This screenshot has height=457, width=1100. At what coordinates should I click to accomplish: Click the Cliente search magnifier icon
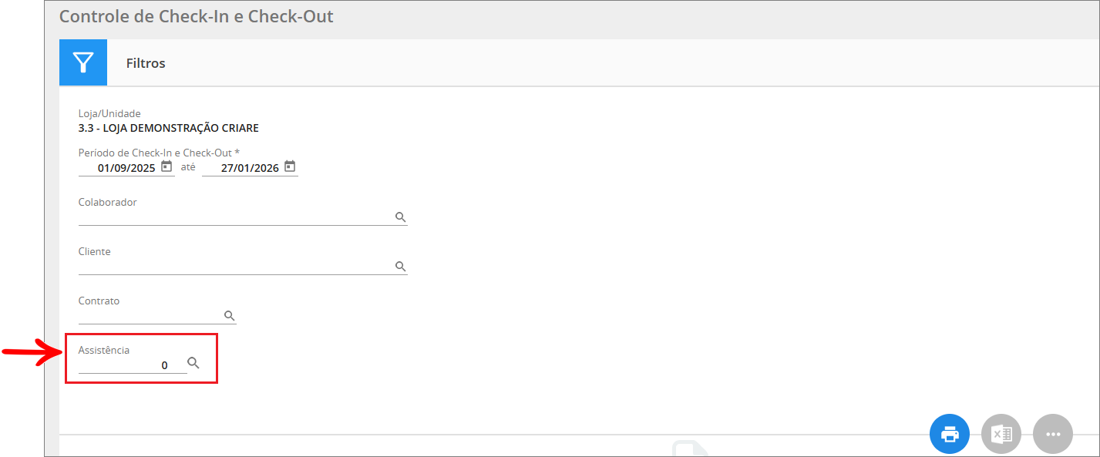[401, 267]
